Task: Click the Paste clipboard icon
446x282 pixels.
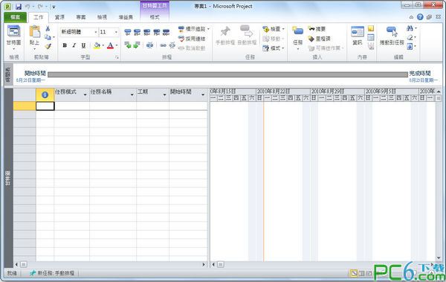Action: (x=35, y=31)
